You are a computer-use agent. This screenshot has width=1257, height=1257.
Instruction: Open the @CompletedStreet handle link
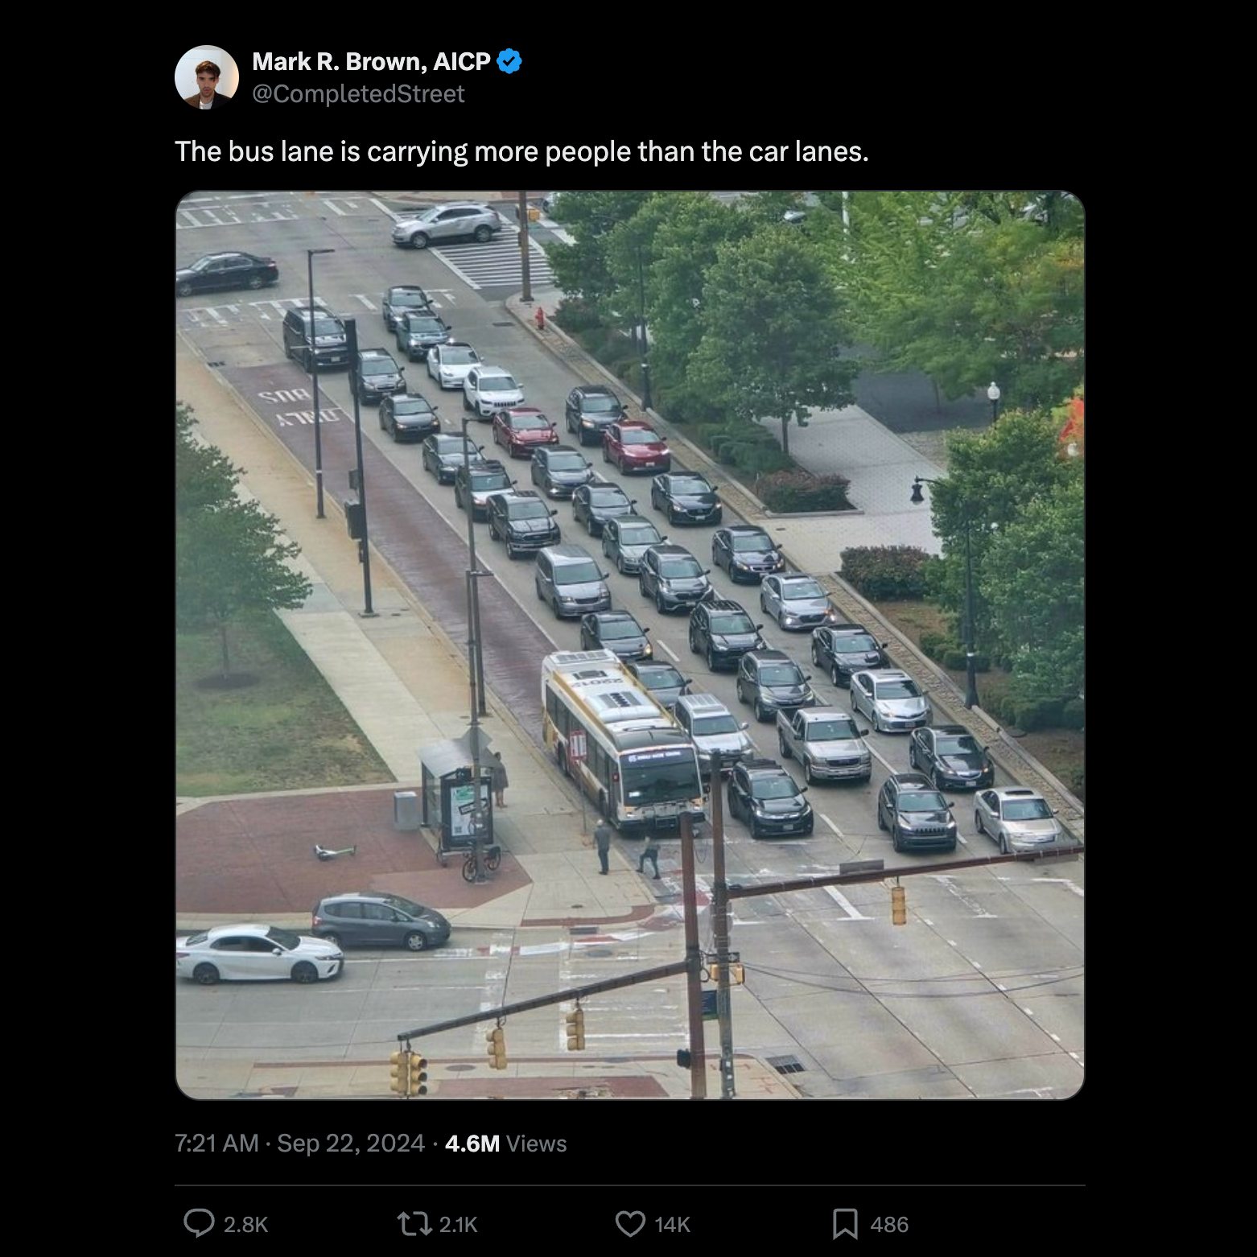point(358,94)
